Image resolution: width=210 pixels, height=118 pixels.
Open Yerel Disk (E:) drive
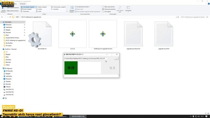pos(10,95)
